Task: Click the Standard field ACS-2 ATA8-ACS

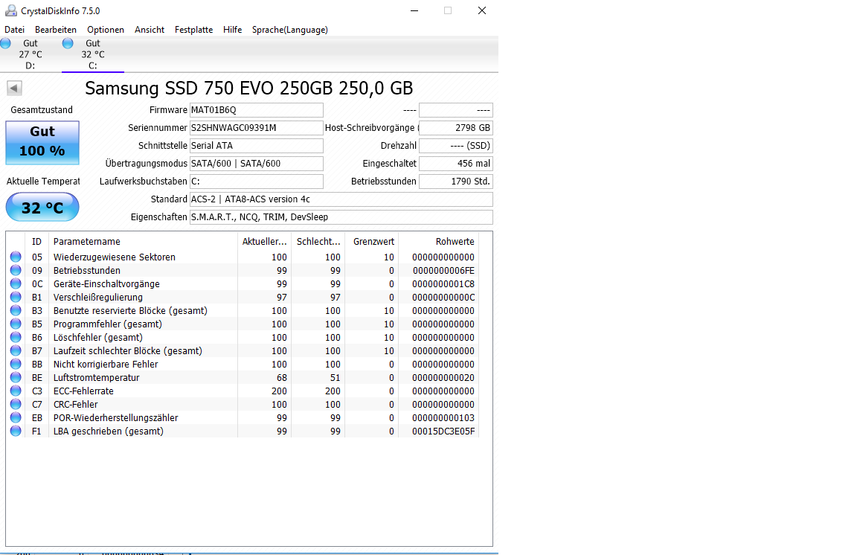Action: 341,199
